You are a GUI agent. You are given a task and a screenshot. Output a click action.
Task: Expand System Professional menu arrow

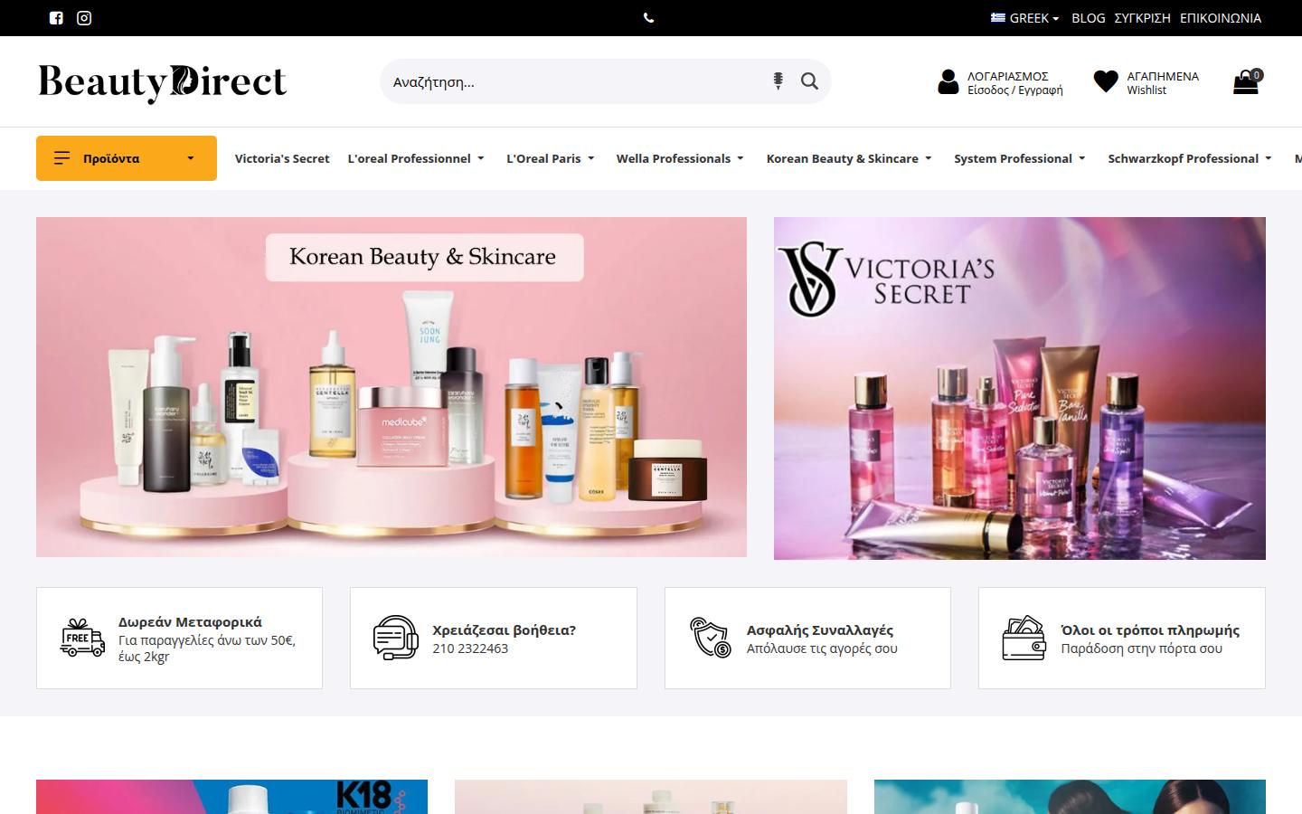point(1082,158)
